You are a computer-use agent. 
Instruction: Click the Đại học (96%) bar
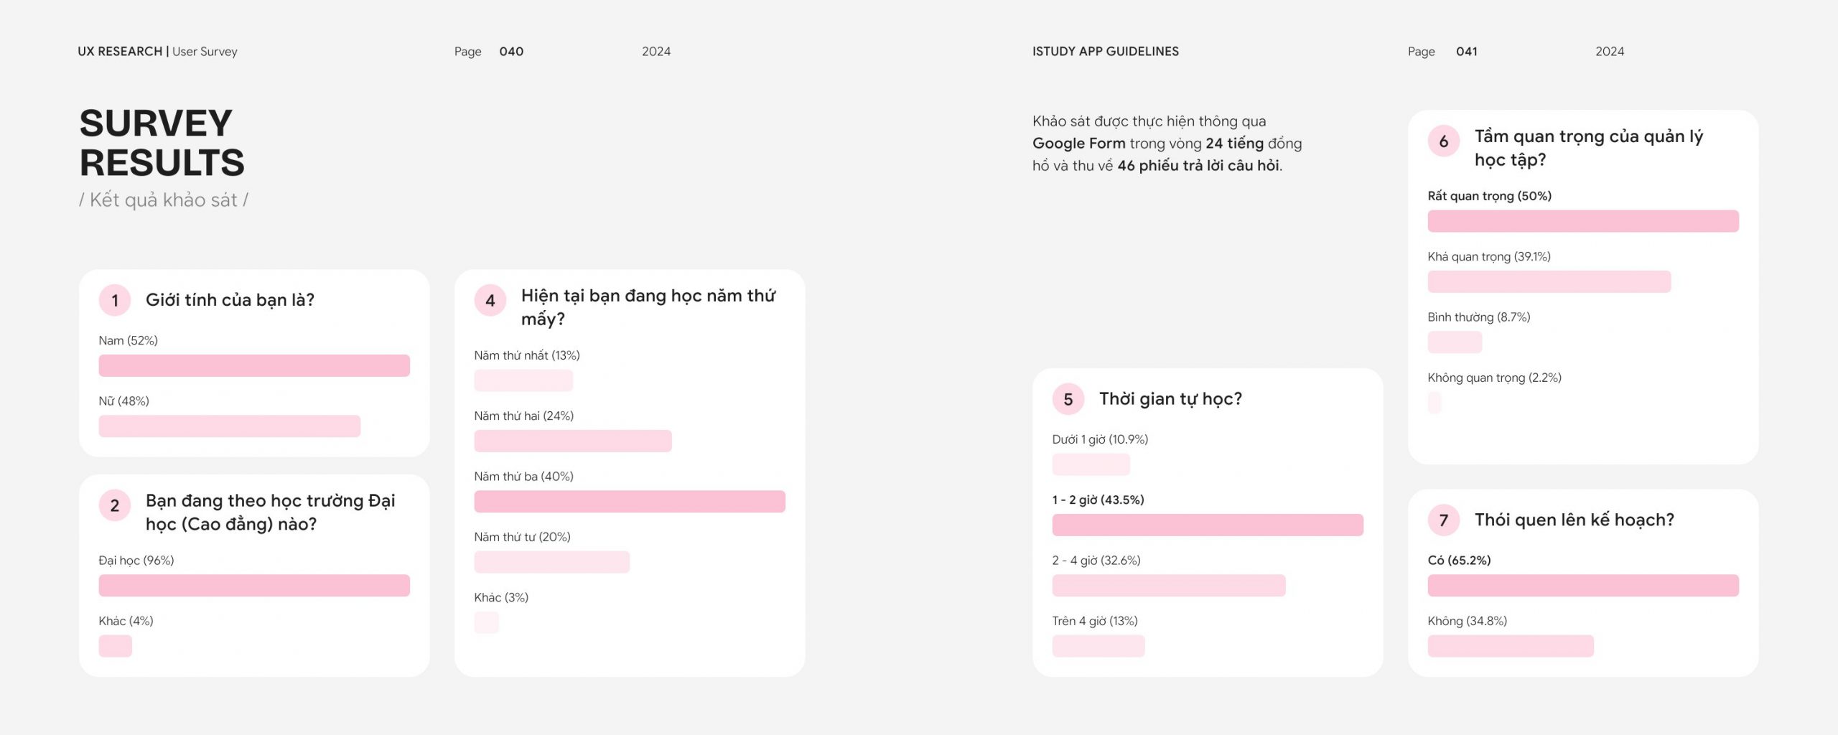[254, 586]
